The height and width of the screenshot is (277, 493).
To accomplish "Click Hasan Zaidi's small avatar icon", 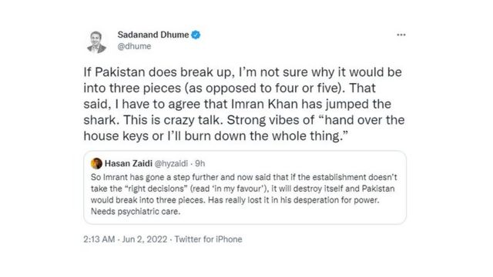I will coord(96,163).
